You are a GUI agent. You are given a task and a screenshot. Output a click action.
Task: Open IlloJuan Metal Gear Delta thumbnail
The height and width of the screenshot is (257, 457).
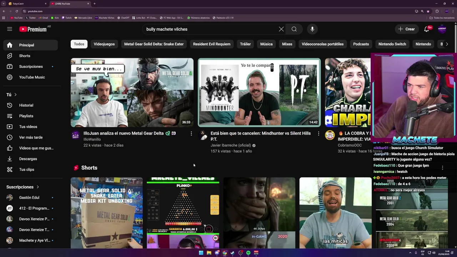pos(132,92)
